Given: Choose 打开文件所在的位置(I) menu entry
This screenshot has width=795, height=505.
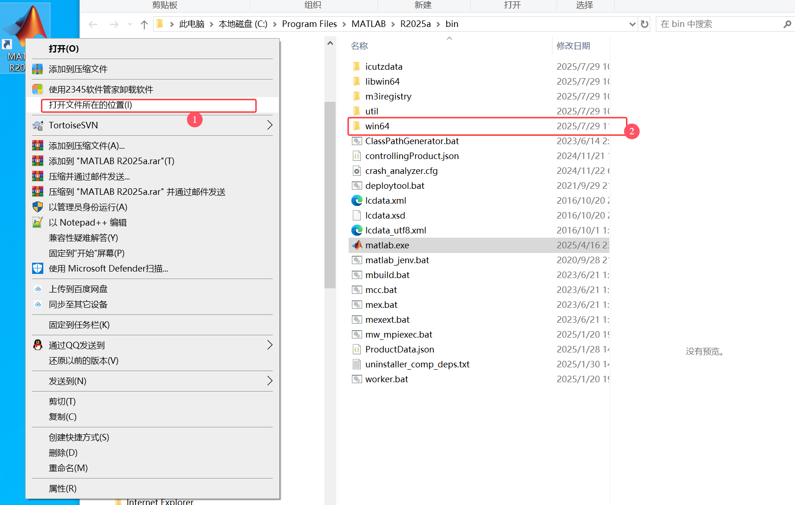Looking at the screenshot, I should [153, 105].
